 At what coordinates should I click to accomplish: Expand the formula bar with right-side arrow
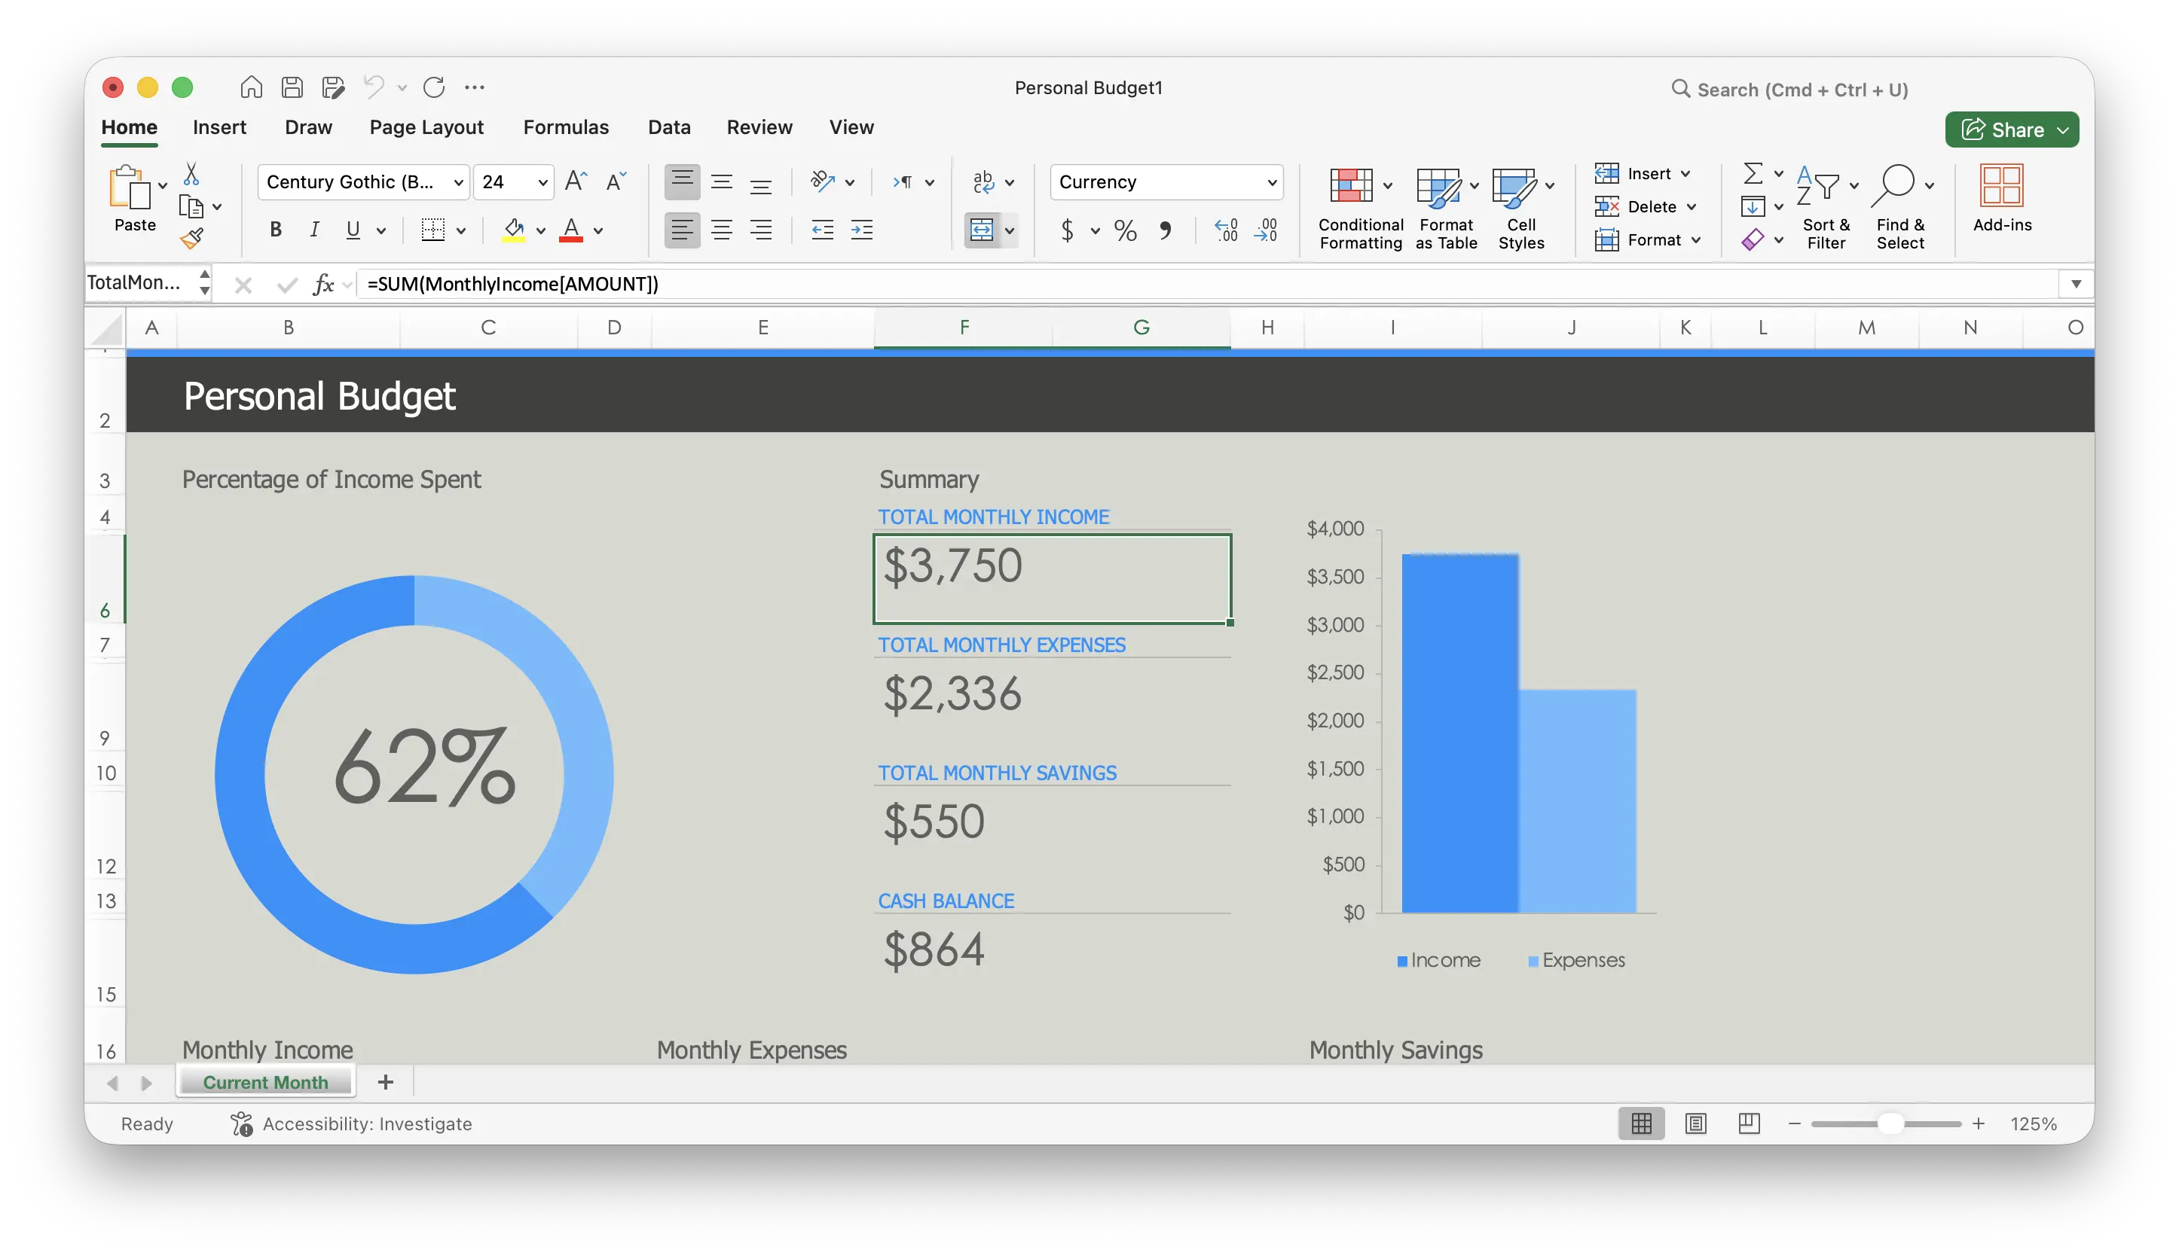2076,284
